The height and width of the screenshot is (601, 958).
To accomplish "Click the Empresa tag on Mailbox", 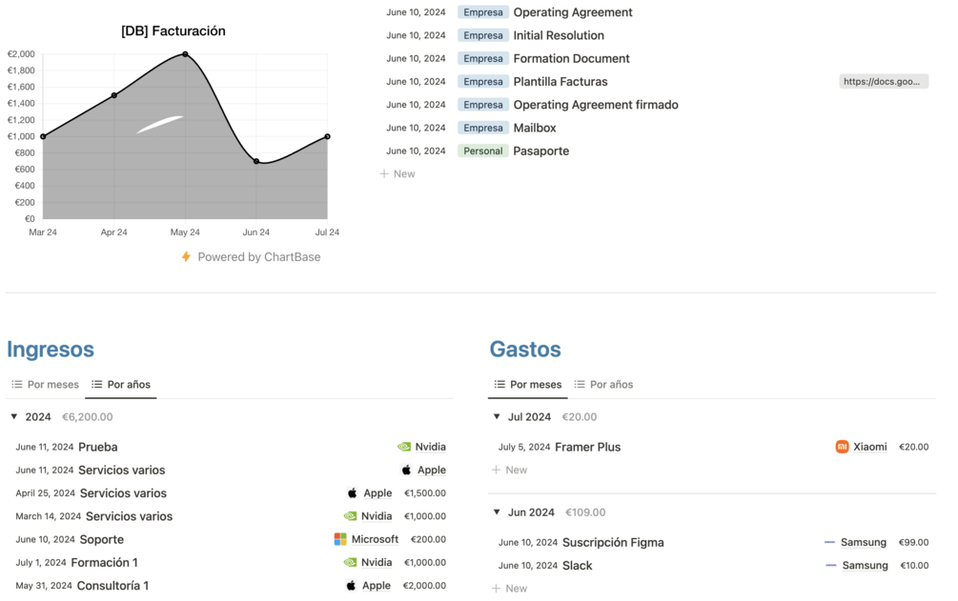I will point(483,128).
